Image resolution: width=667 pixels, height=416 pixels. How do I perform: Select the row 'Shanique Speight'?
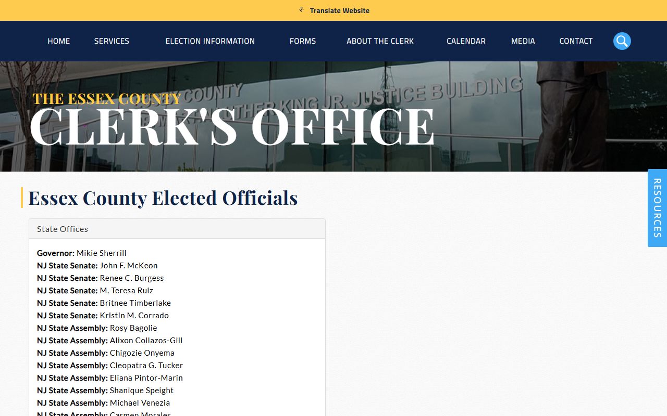point(105,391)
